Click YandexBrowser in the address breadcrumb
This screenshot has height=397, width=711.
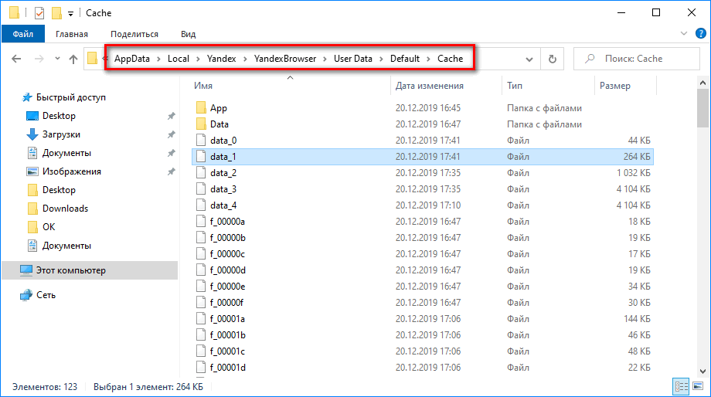[x=287, y=59]
